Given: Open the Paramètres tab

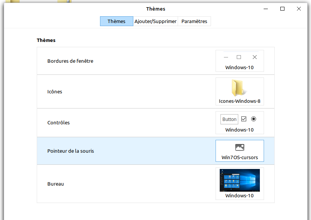Looking at the screenshot, I should 194,22.
